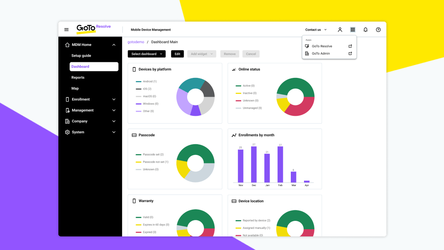Click the Enrollment sidebar icon

point(67,99)
